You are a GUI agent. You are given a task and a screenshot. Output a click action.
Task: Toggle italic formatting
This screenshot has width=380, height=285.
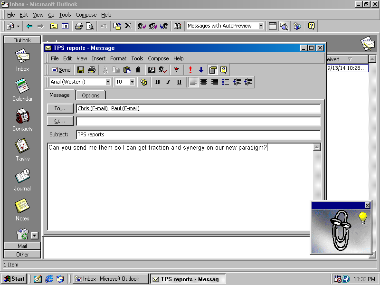pyautogui.click(x=168, y=82)
